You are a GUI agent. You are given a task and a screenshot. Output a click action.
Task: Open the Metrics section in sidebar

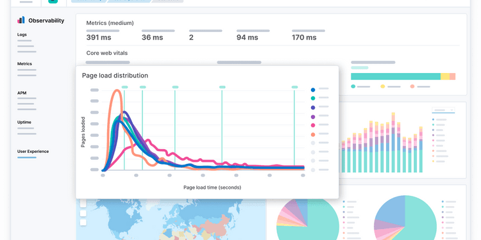click(x=24, y=63)
